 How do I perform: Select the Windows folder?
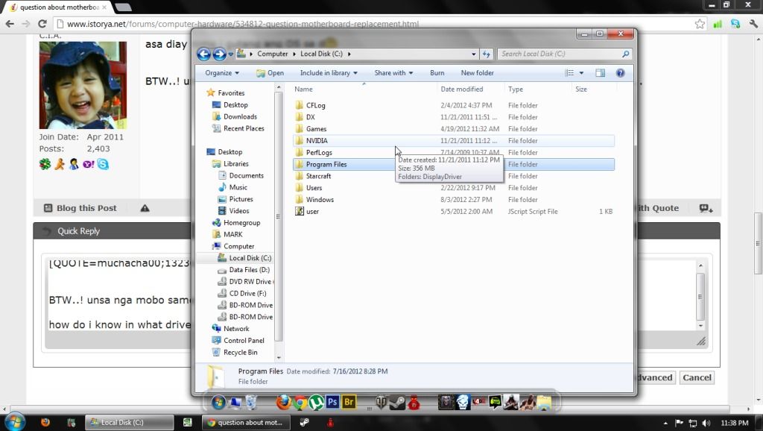(320, 200)
